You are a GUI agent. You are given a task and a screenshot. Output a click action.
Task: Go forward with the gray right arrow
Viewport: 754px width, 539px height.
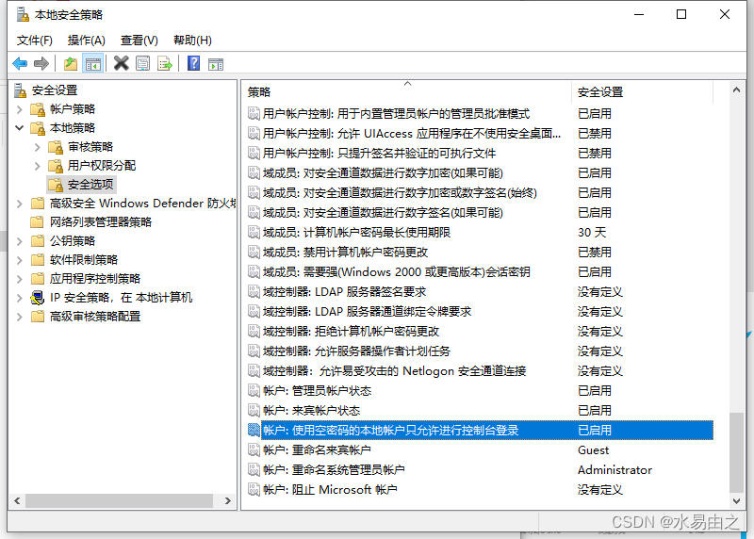pos(41,63)
